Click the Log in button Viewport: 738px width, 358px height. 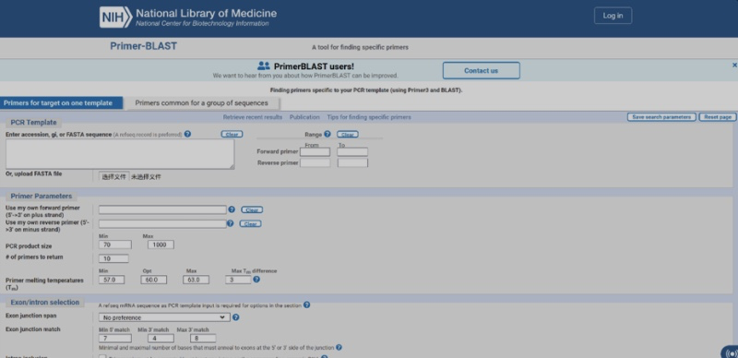[613, 16]
